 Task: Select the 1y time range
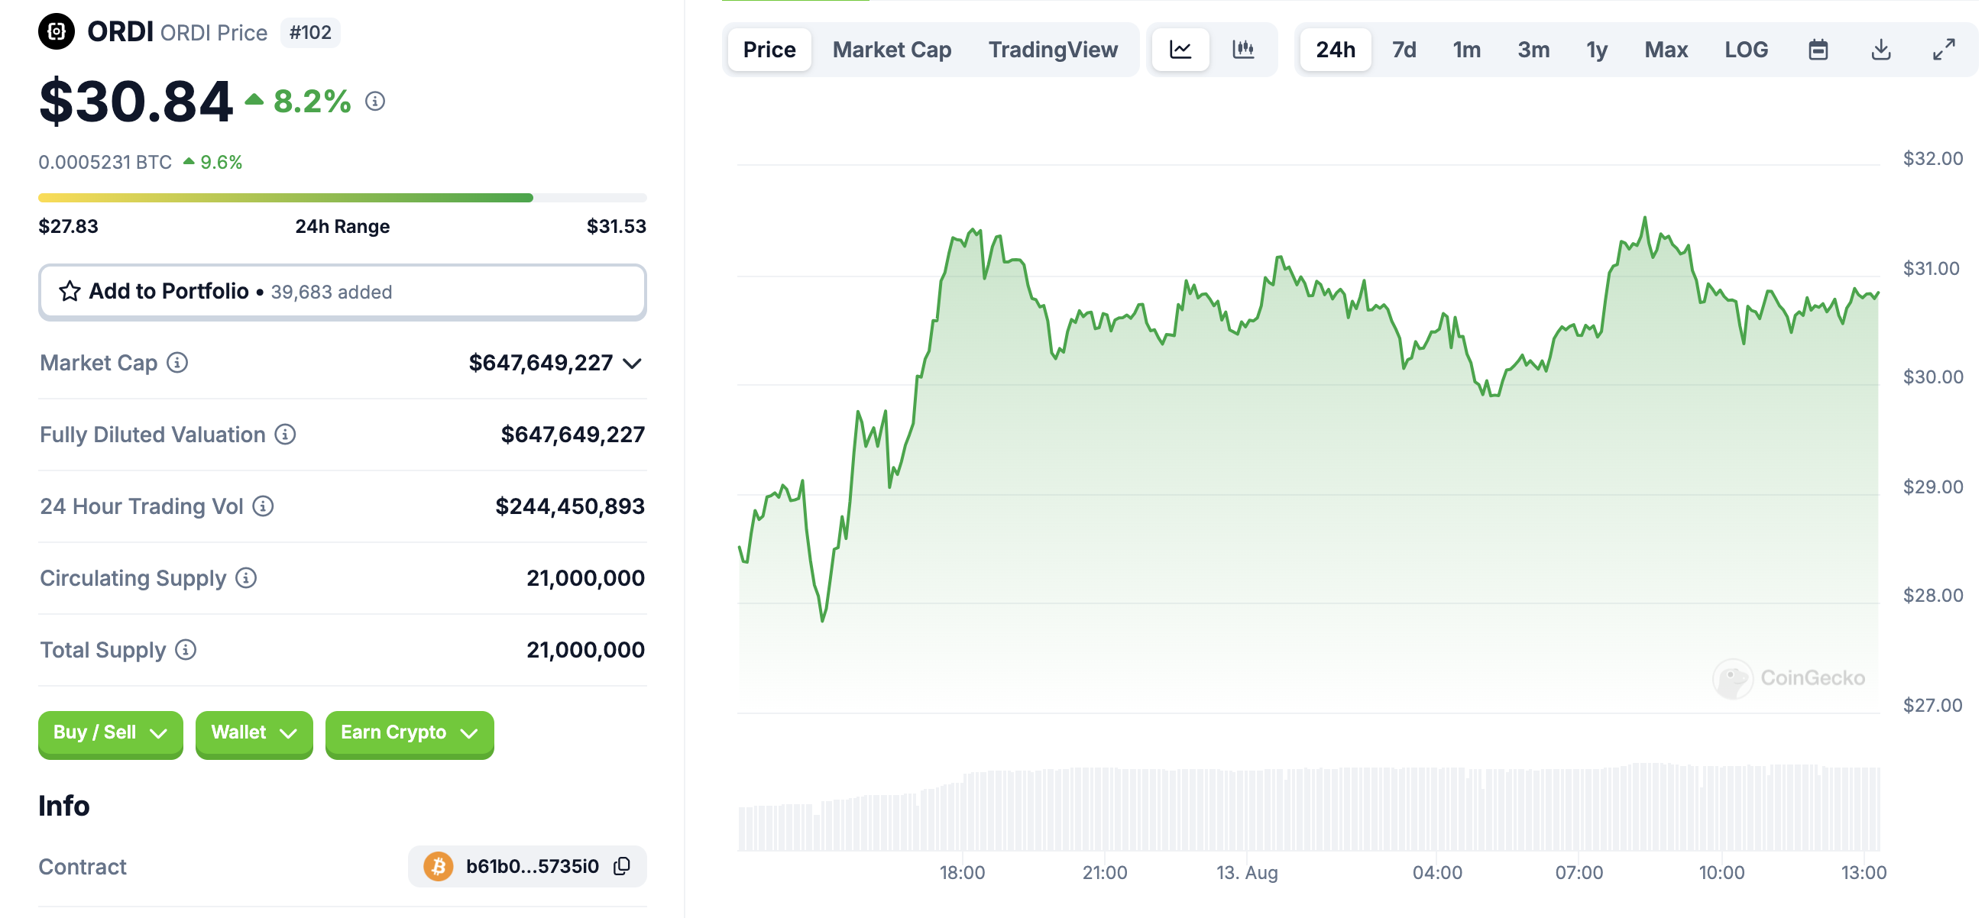point(1596,50)
